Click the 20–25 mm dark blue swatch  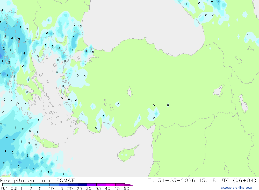click(73, 185)
